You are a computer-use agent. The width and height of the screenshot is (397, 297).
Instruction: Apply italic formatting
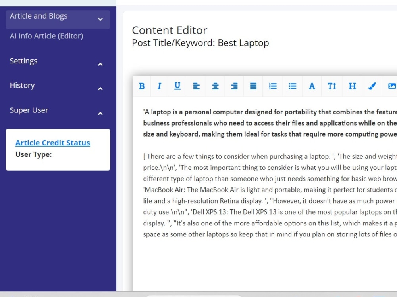pos(159,86)
